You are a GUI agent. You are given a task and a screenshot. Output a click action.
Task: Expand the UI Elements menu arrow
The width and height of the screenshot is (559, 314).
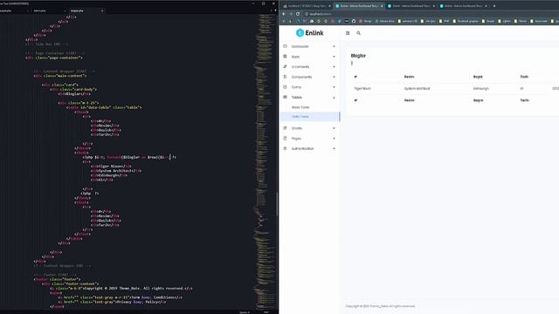(334, 67)
